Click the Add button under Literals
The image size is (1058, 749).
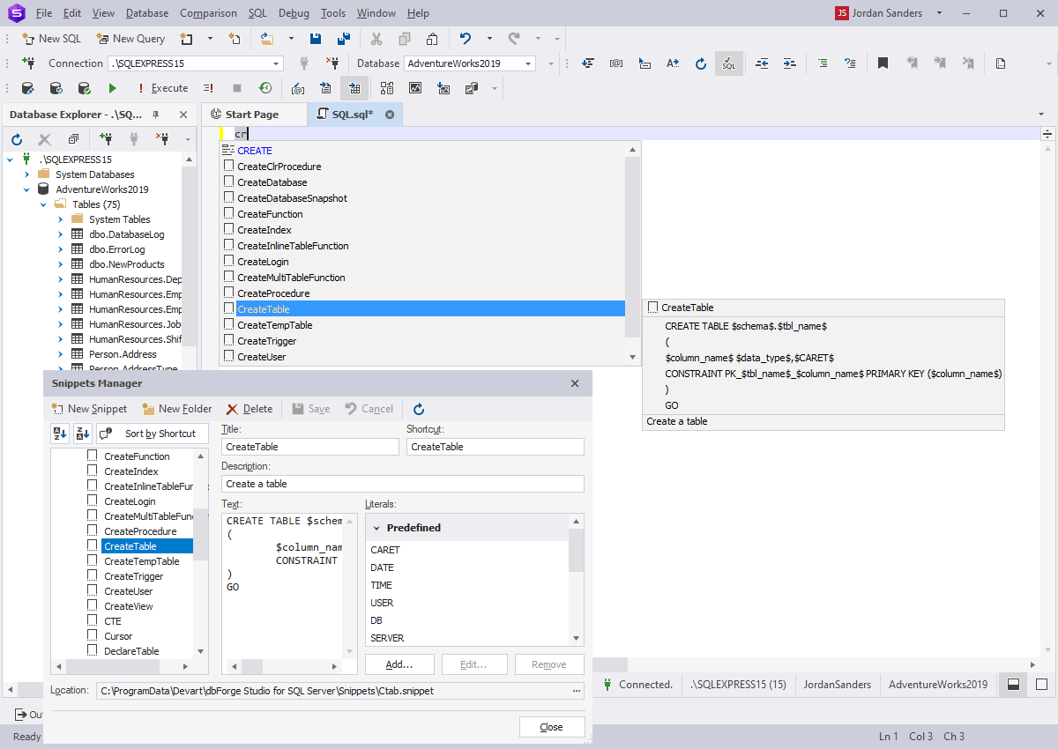[399, 664]
